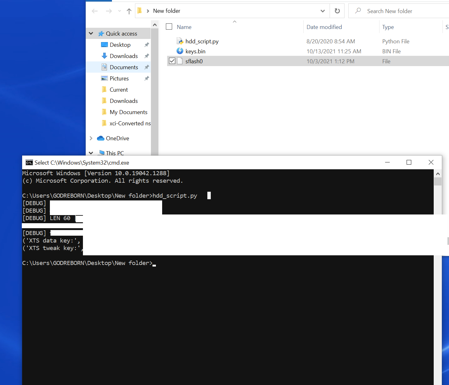Viewport: 449px width, 385px height.
Task: Toggle the select-all checkbox beside Name
Action: 169,27
